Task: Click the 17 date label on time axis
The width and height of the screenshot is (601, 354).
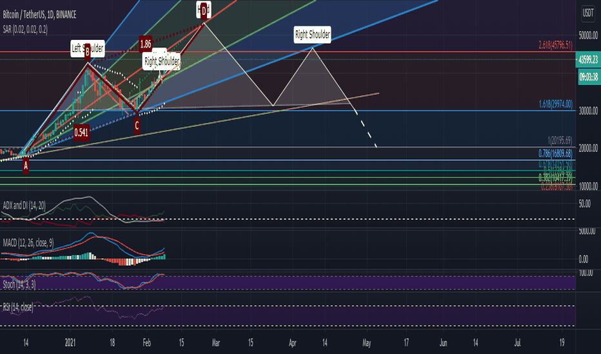Action: [x=406, y=342]
